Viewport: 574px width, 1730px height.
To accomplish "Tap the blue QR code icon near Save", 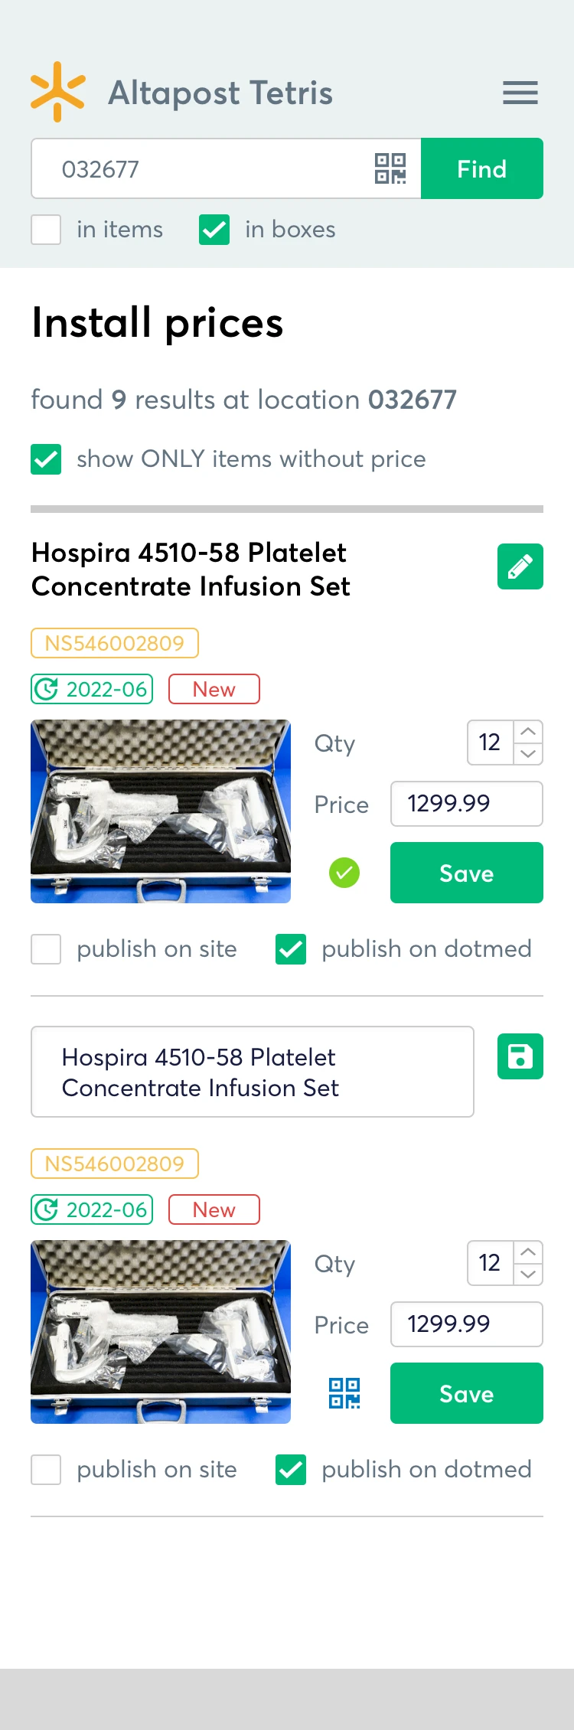I will [x=344, y=1393].
